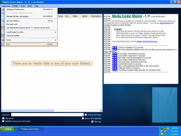
Task: Open the Media menu
Action: coord(16,6)
